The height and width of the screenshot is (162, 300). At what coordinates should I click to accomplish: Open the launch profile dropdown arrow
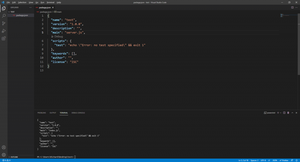pyautogui.click(x=281, y=113)
